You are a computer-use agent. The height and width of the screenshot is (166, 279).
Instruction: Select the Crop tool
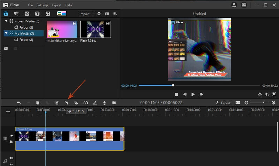click(76, 103)
